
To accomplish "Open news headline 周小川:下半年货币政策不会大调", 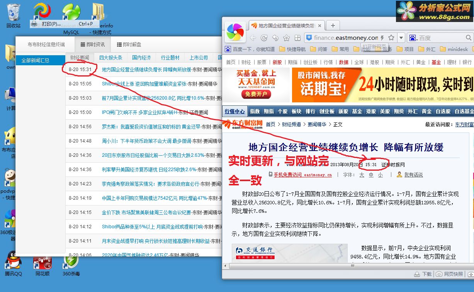I will point(146,141).
